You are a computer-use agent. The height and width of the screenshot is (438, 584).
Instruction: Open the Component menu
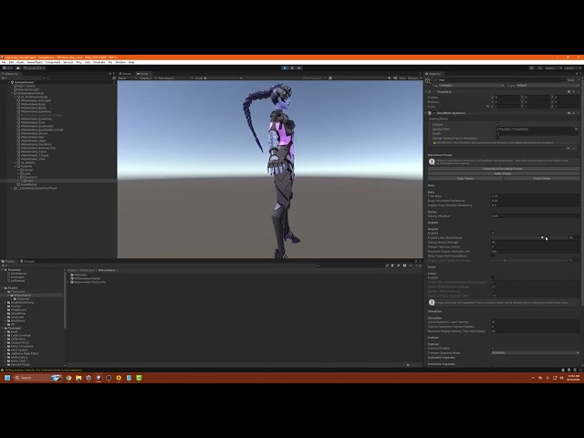(x=53, y=62)
